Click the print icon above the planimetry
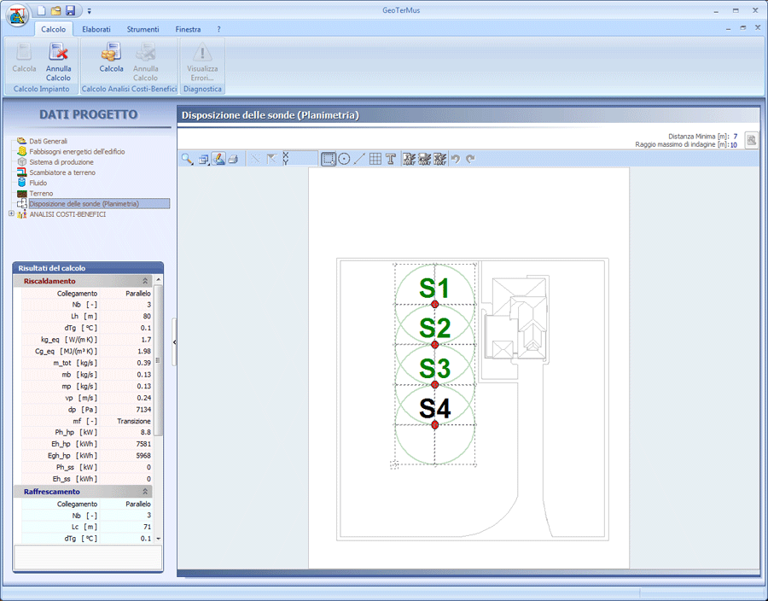The width and height of the screenshot is (768, 601). (233, 159)
